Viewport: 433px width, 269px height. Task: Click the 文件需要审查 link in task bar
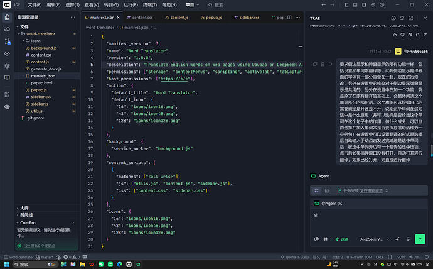coord(371,190)
